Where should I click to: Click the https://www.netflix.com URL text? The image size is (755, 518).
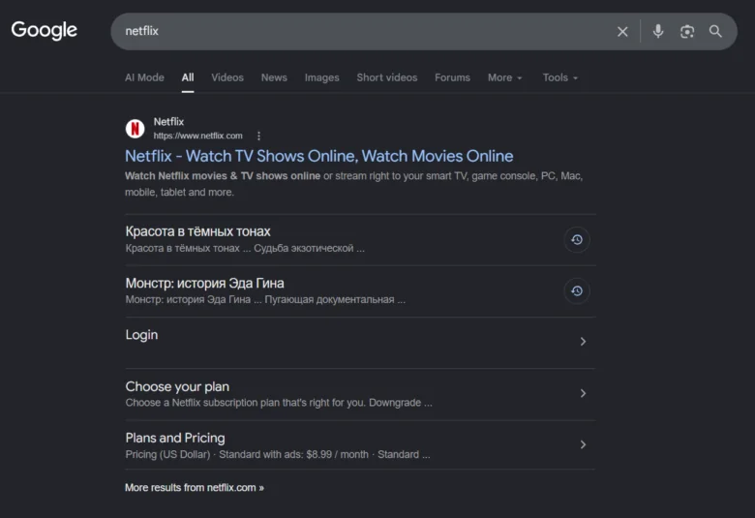(197, 136)
